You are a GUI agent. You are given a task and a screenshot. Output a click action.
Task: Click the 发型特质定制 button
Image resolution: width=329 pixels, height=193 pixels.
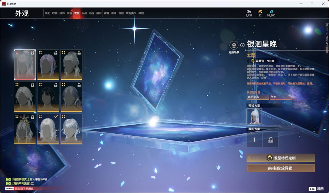click(x=281, y=158)
